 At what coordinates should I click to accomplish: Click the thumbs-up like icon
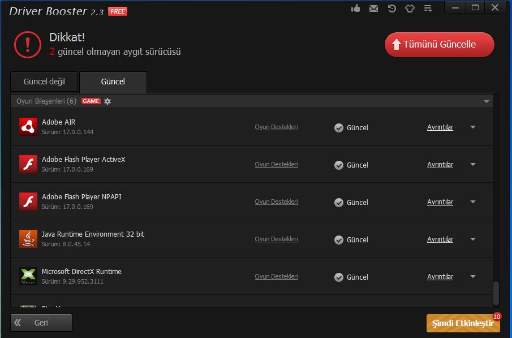point(356,8)
